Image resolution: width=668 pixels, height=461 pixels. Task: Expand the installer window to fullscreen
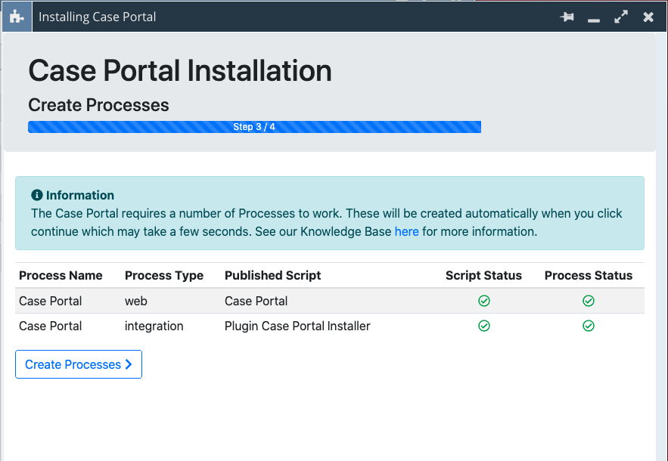621,16
